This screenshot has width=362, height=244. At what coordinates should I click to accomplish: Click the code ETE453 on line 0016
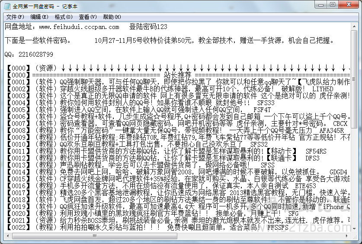click(305, 186)
